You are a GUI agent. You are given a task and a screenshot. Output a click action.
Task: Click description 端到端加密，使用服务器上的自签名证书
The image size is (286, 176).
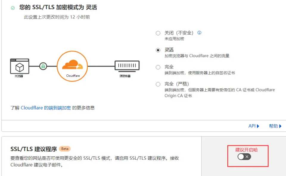(x=200, y=73)
